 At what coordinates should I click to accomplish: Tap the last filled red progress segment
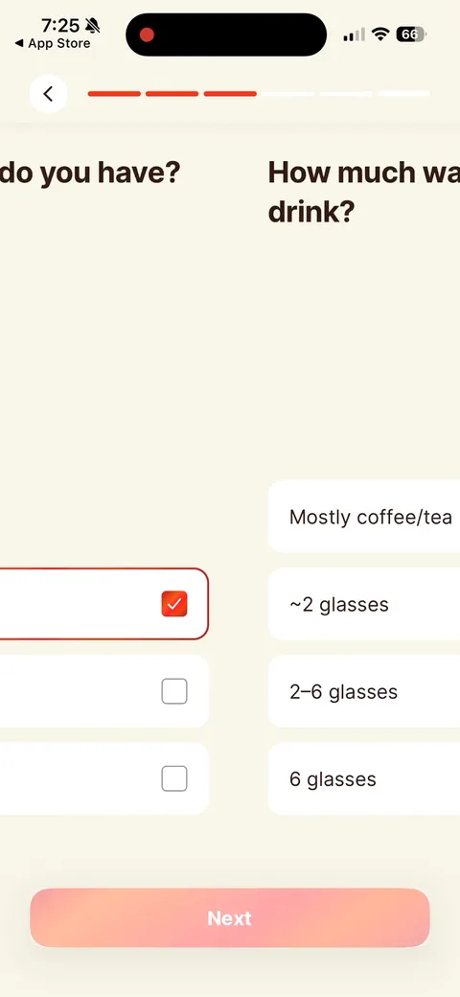(x=230, y=94)
